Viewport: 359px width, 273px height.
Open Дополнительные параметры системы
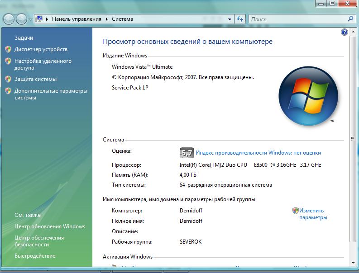point(51,94)
